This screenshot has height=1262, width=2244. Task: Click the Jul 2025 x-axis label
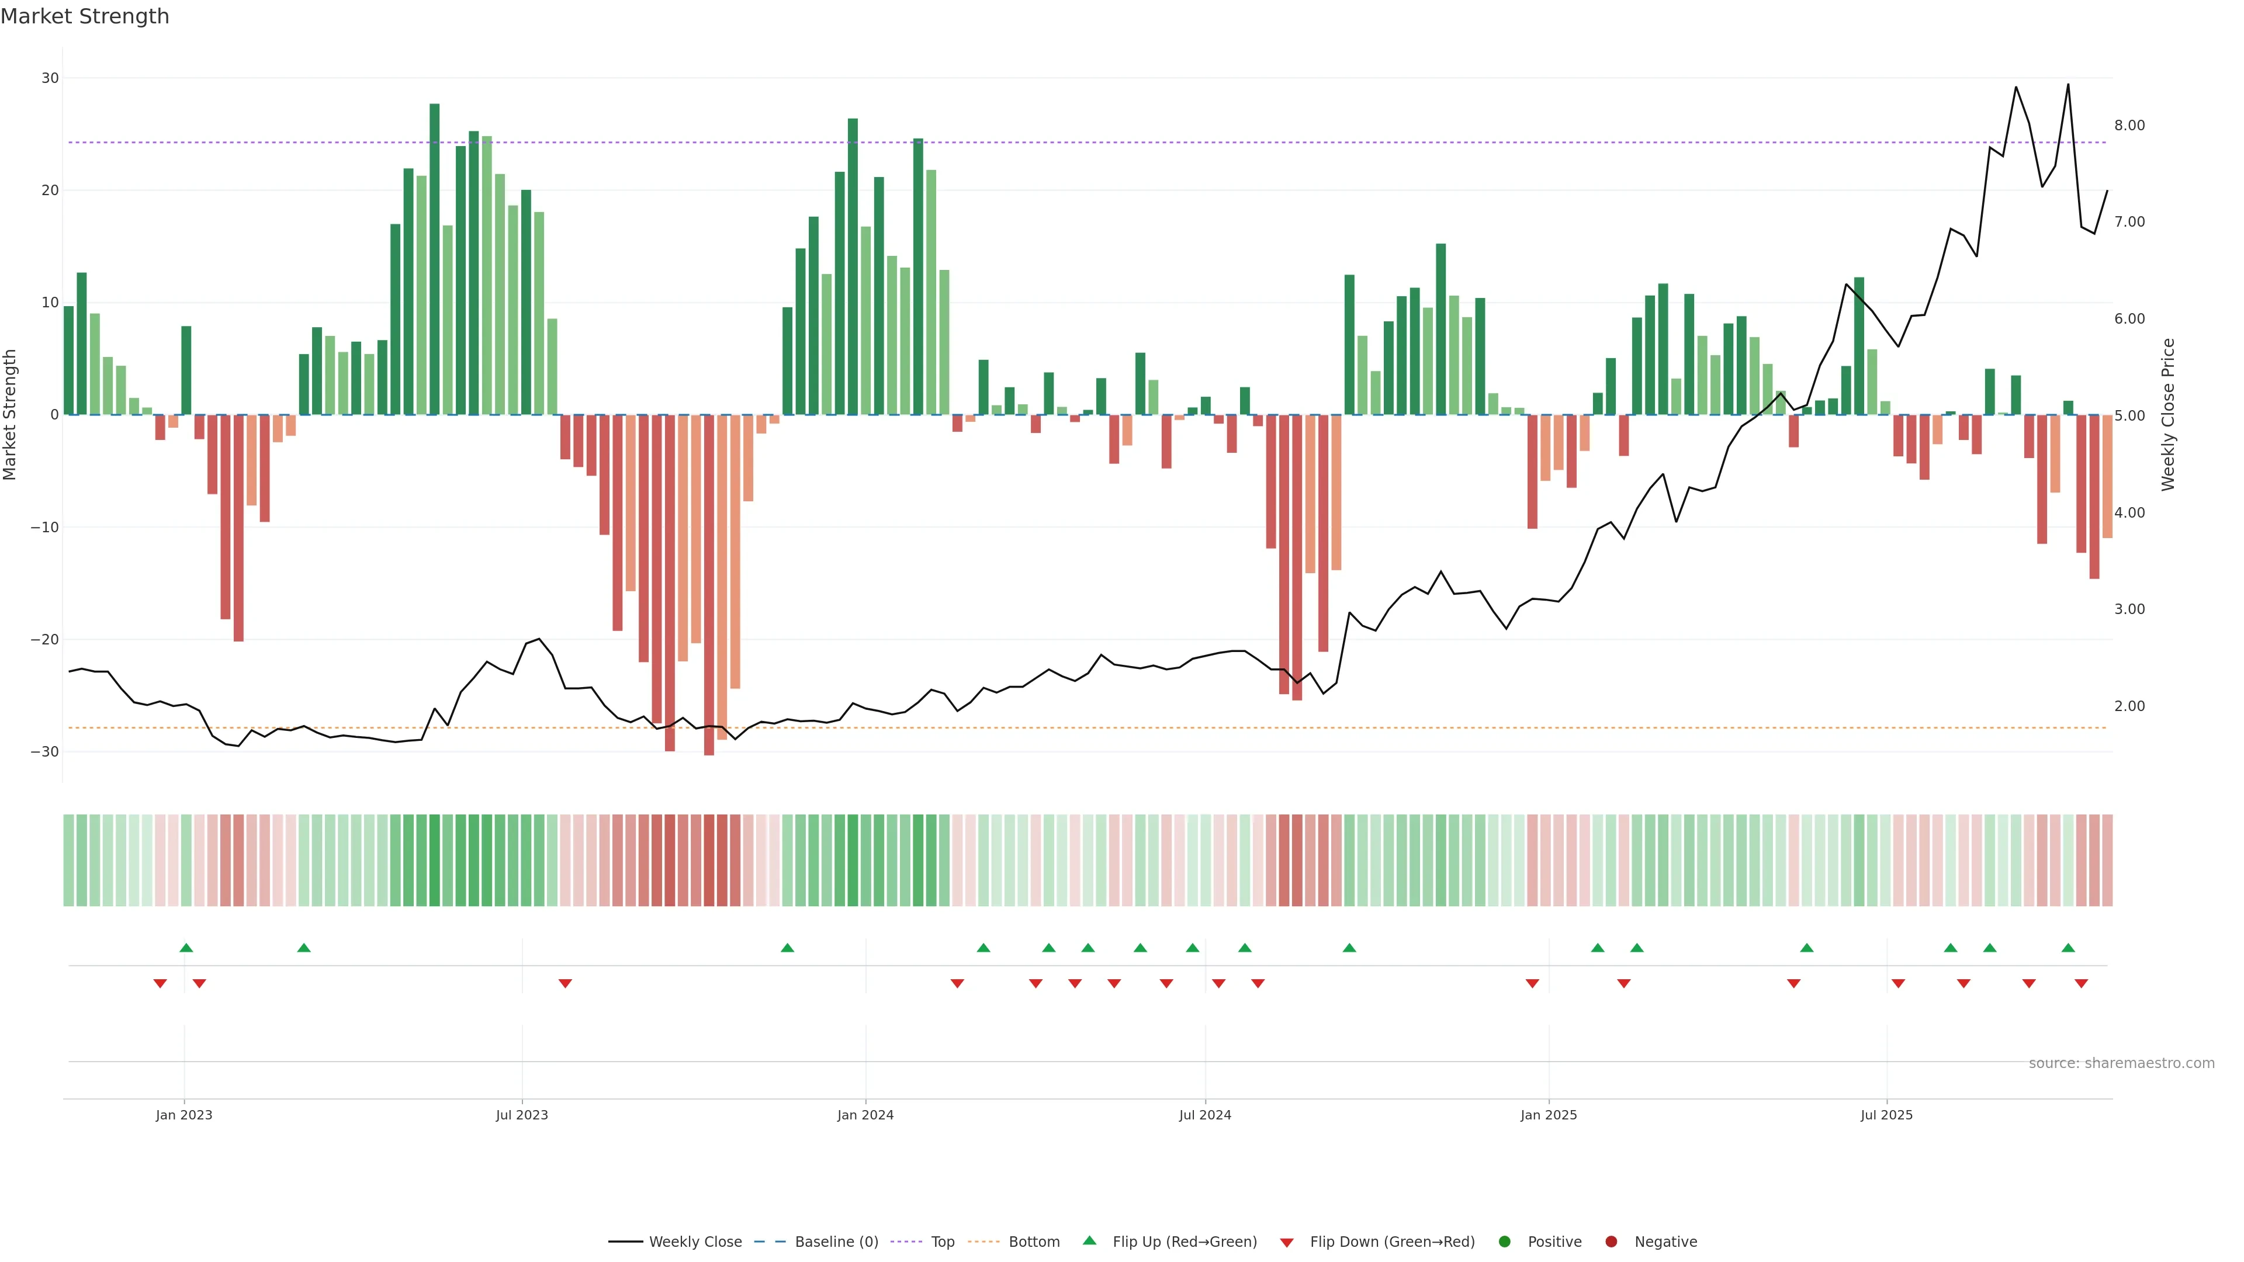click(1886, 1115)
